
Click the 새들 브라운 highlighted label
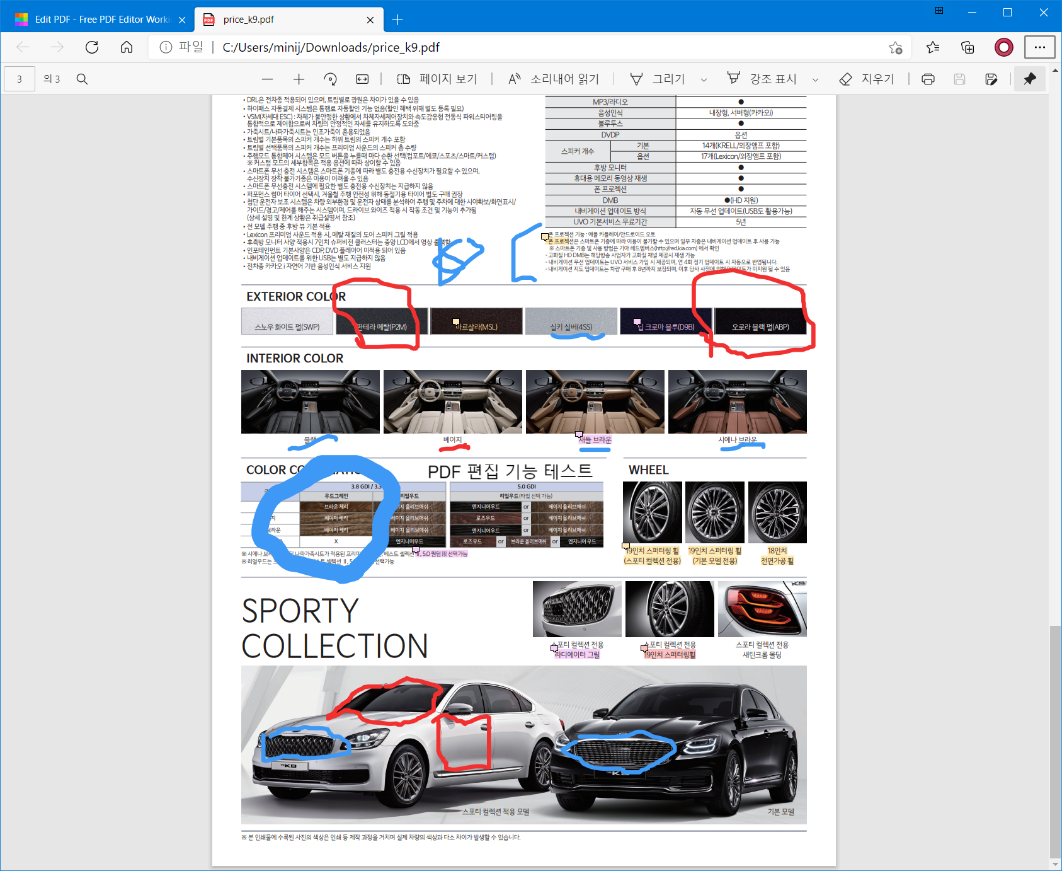(x=595, y=440)
